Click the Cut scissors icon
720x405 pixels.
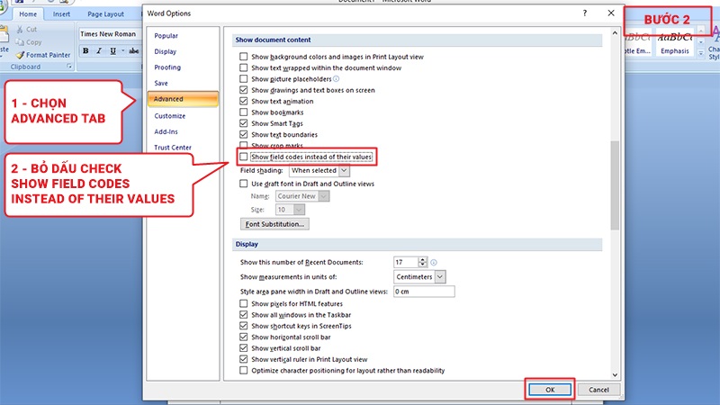tap(20, 29)
